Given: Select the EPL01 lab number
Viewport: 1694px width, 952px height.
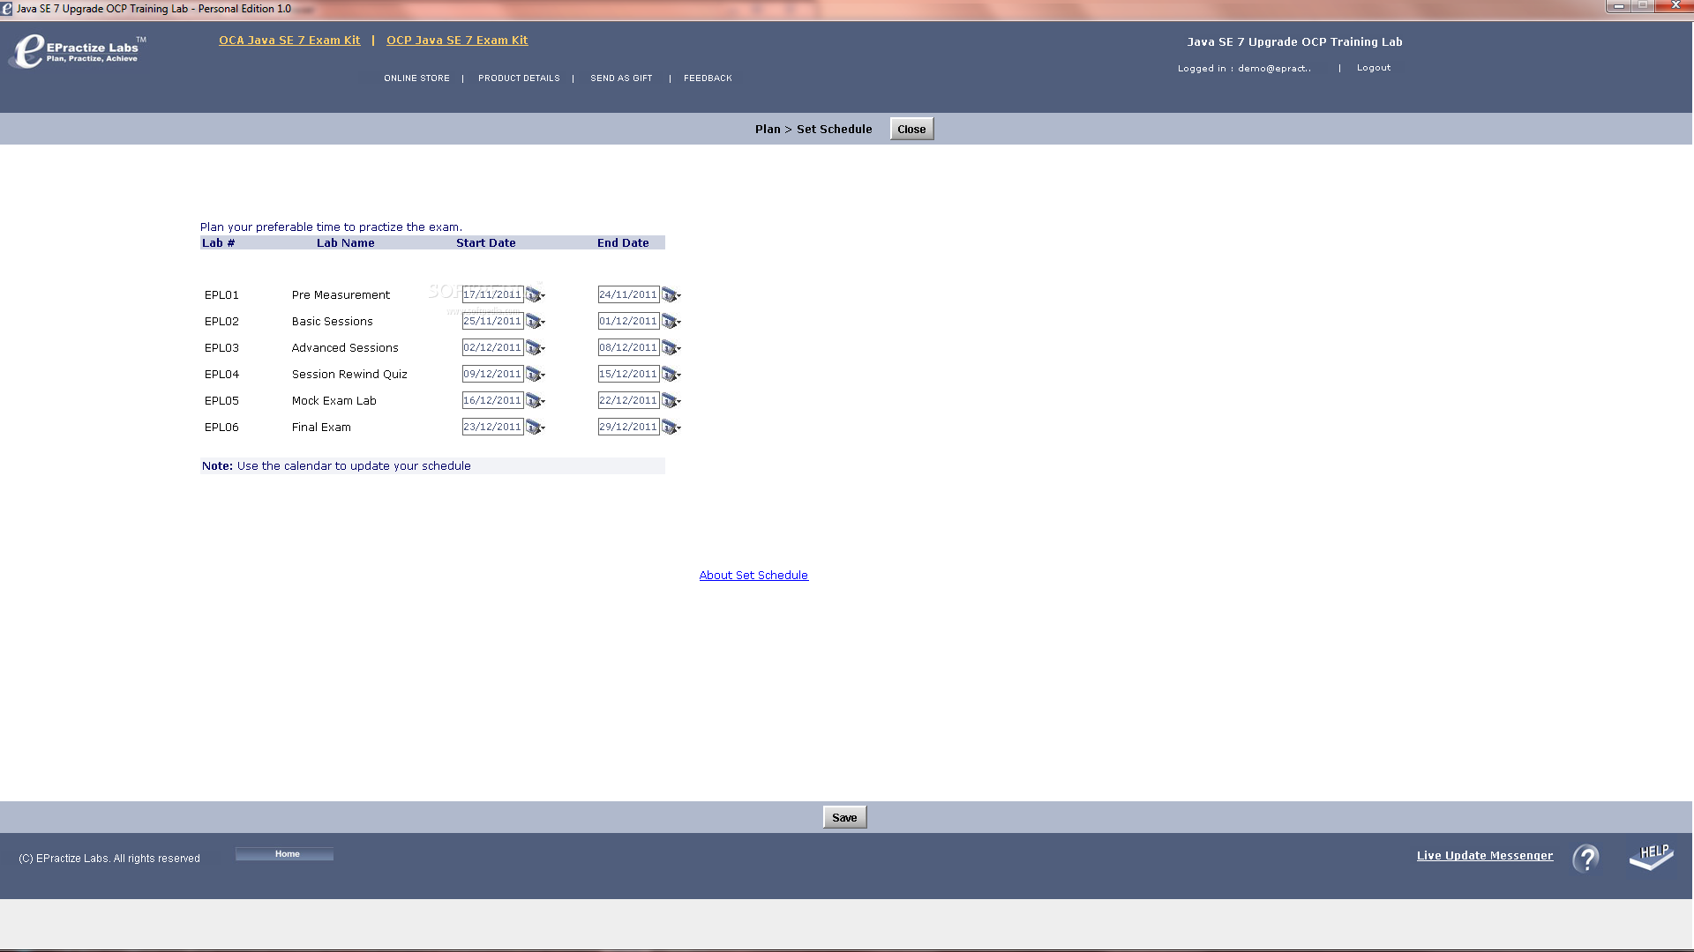Looking at the screenshot, I should [x=221, y=295].
